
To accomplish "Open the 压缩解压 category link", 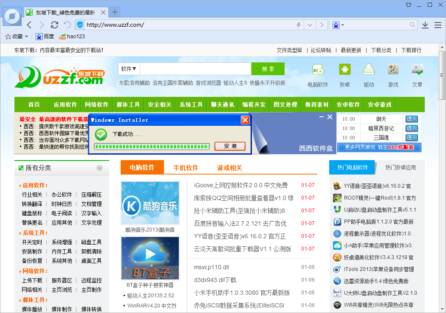I will pyautogui.click(x=91, y=195).
